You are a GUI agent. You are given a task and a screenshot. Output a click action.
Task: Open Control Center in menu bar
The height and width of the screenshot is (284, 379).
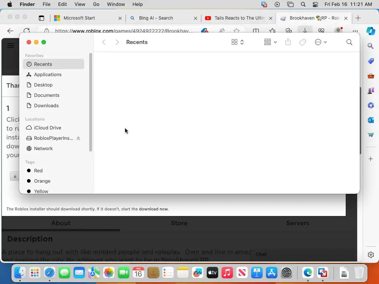(x=315, y=4)
